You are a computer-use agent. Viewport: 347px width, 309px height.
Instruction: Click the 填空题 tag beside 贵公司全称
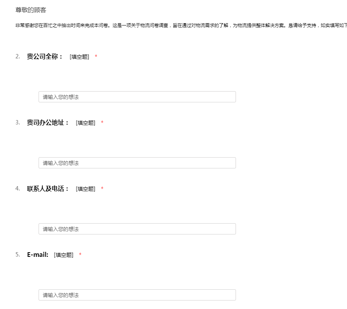tap(79, 57)
